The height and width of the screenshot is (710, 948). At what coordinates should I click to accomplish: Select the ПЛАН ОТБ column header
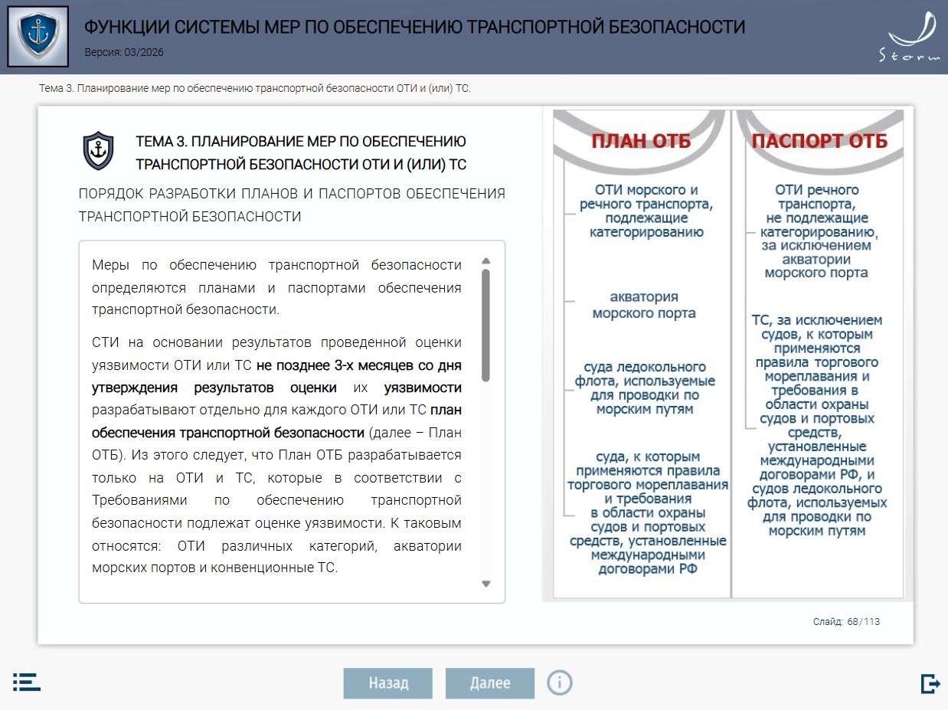coord(641,141)
